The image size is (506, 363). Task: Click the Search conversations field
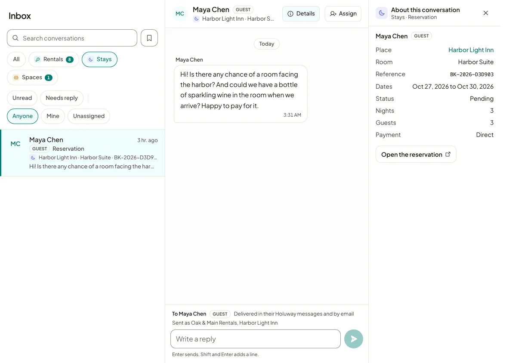pyautogui.click(x=72, y=38)
